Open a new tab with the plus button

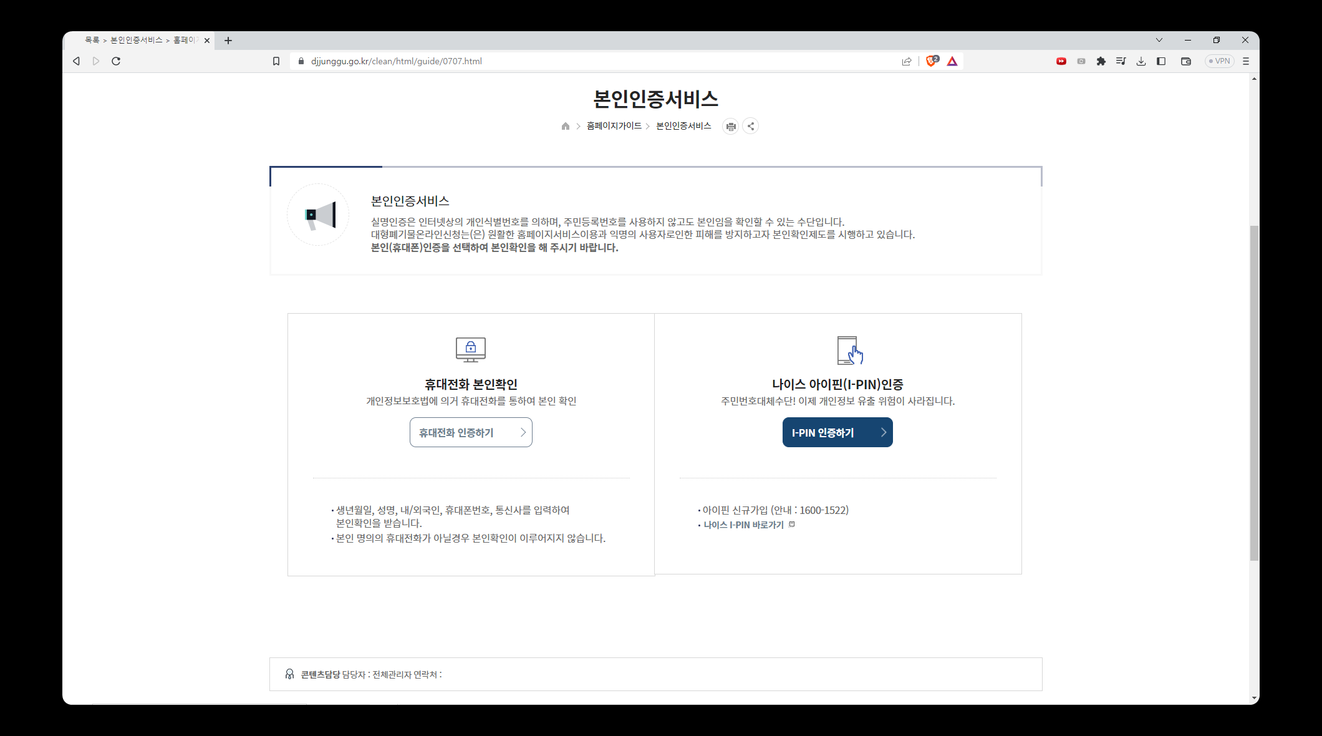coord(228,41)
